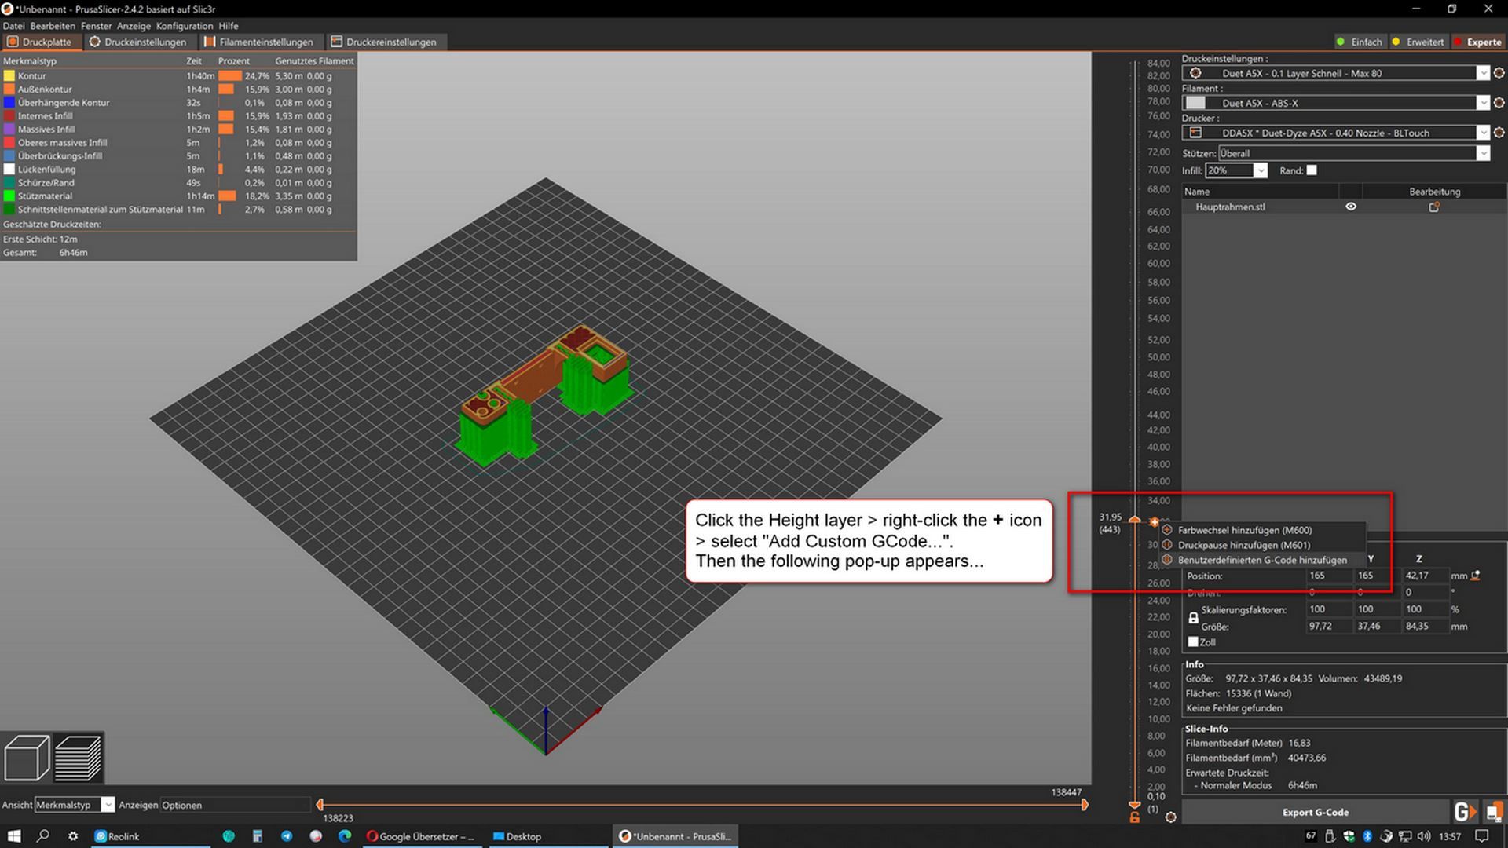Click the drop-to-bed icon beside Position mm

1475,576
